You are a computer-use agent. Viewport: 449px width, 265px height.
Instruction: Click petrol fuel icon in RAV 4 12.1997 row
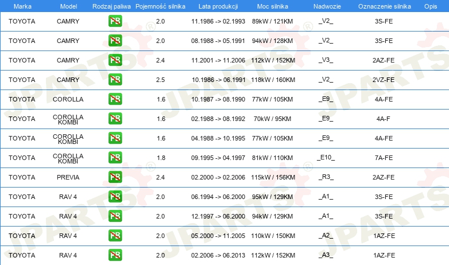pos(115,216)
